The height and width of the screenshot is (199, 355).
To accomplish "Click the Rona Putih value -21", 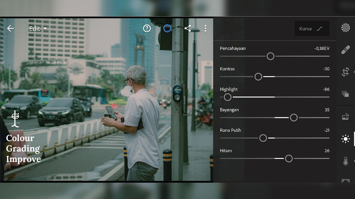I will (x=327, y=130).
